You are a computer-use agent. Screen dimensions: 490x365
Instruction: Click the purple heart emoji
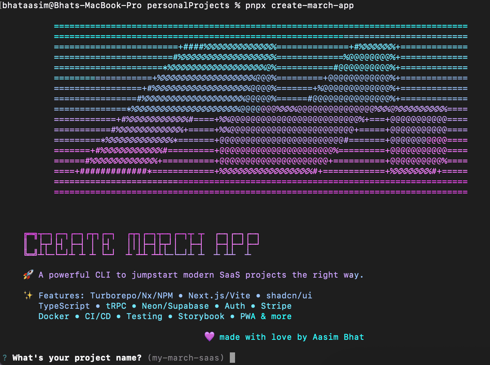click(210, 337)
